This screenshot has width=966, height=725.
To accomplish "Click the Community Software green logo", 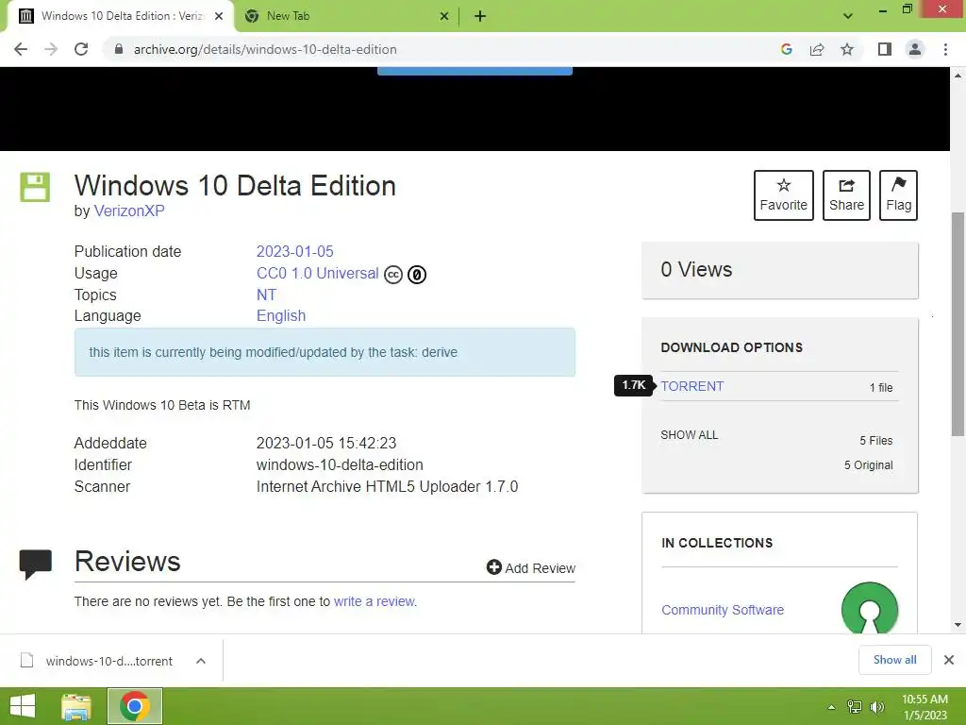I will tap(869, 609).
